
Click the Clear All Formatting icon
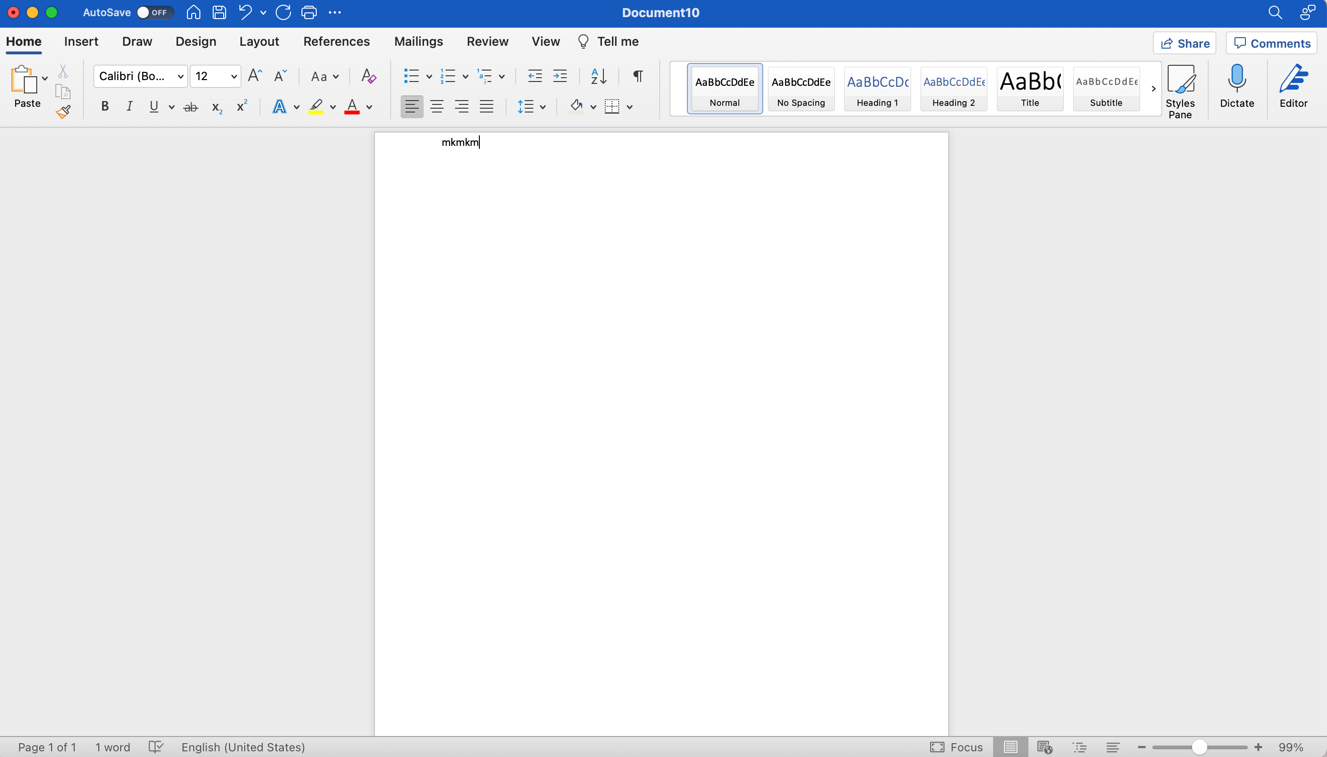click(368, 76)
